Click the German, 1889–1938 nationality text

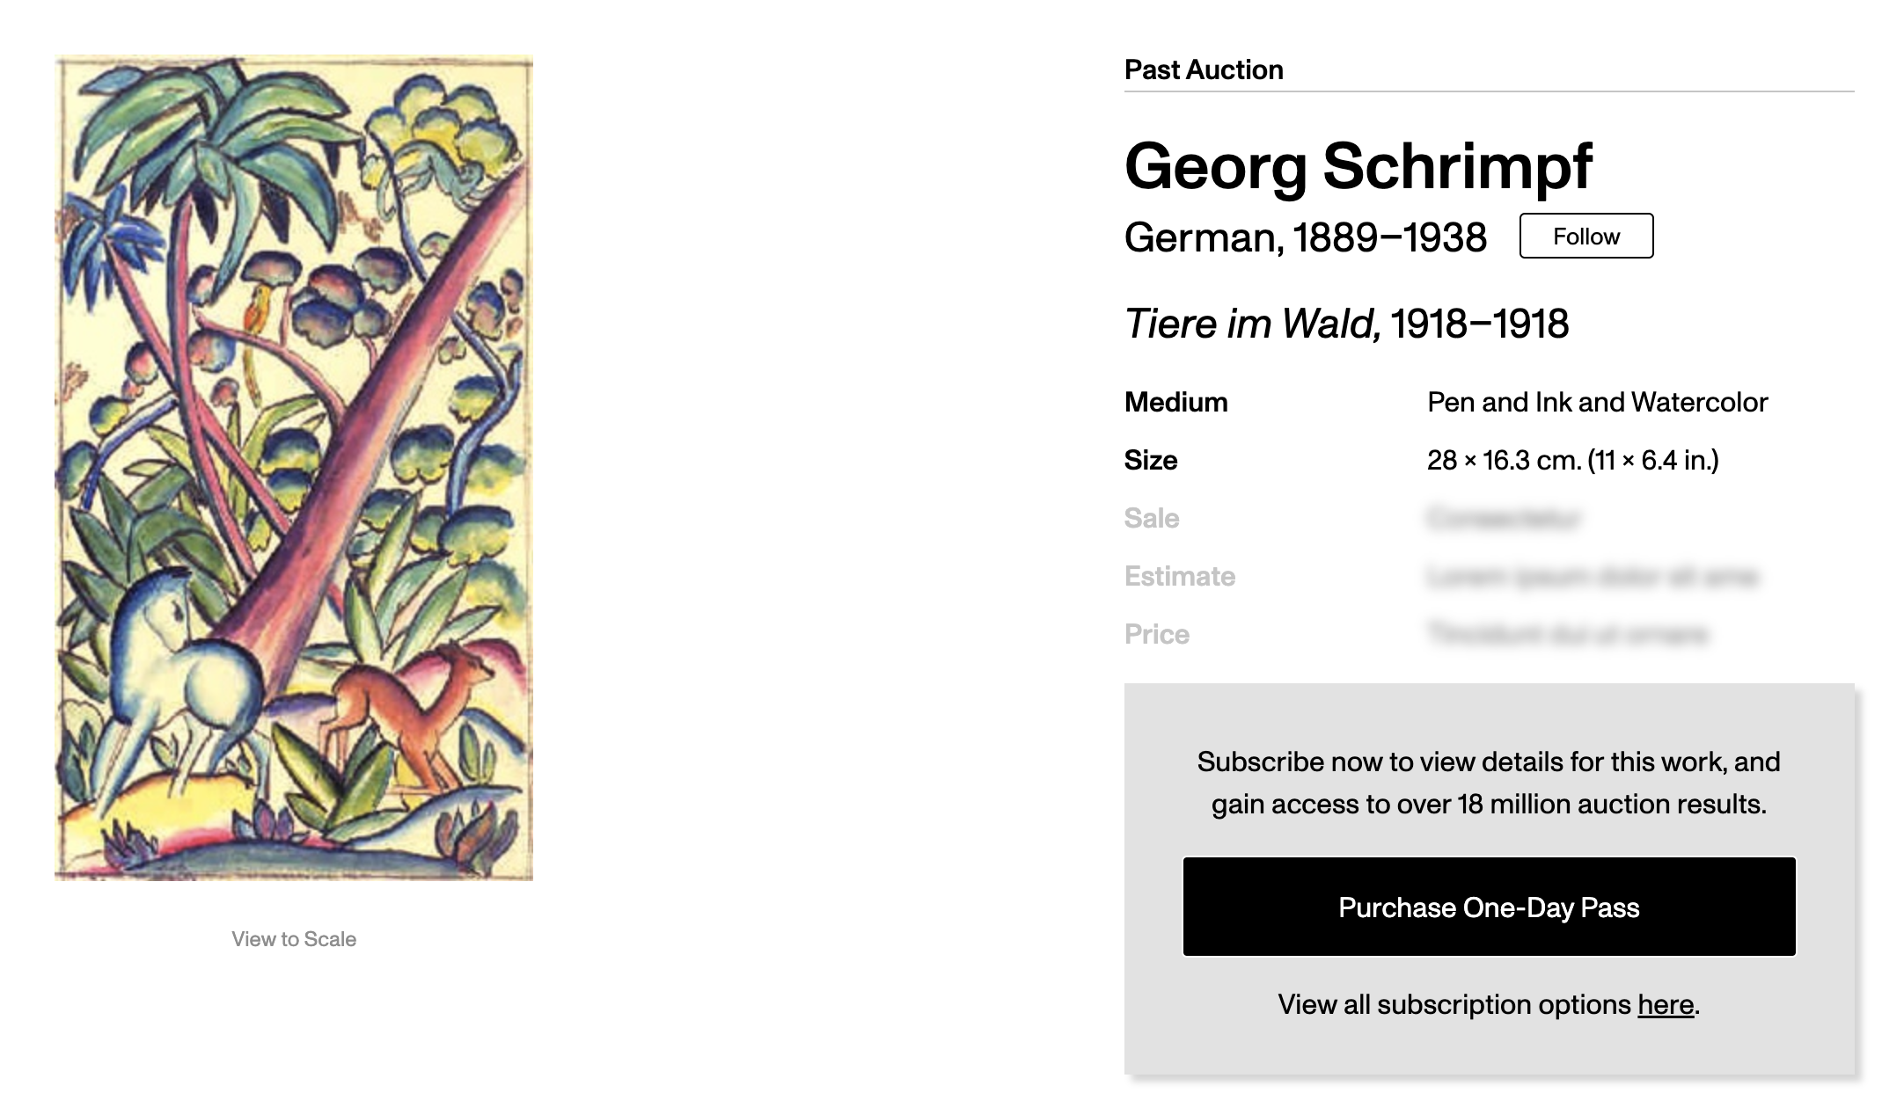click(x=1305, y=237)
